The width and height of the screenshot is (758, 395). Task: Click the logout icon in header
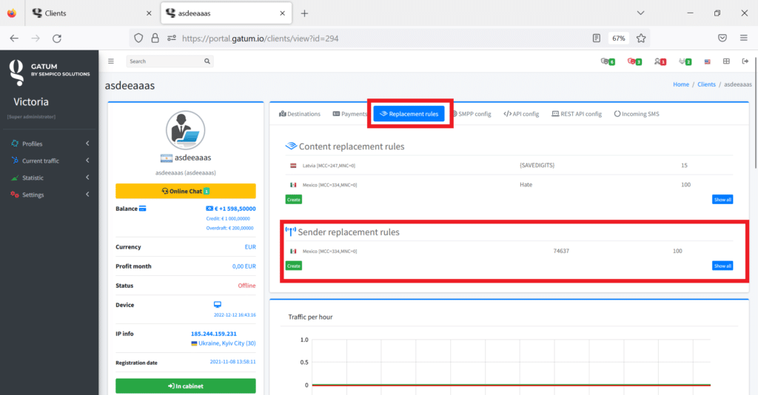(x=745, y=61)
